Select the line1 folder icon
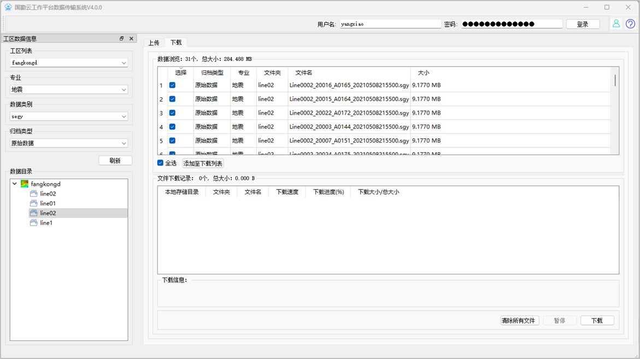The height and width of the screenshot is (359, 640). 34,223
